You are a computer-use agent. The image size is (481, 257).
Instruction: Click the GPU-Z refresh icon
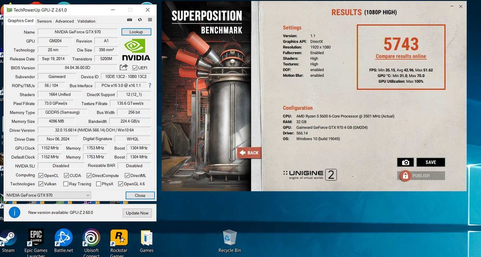(140, 20)
